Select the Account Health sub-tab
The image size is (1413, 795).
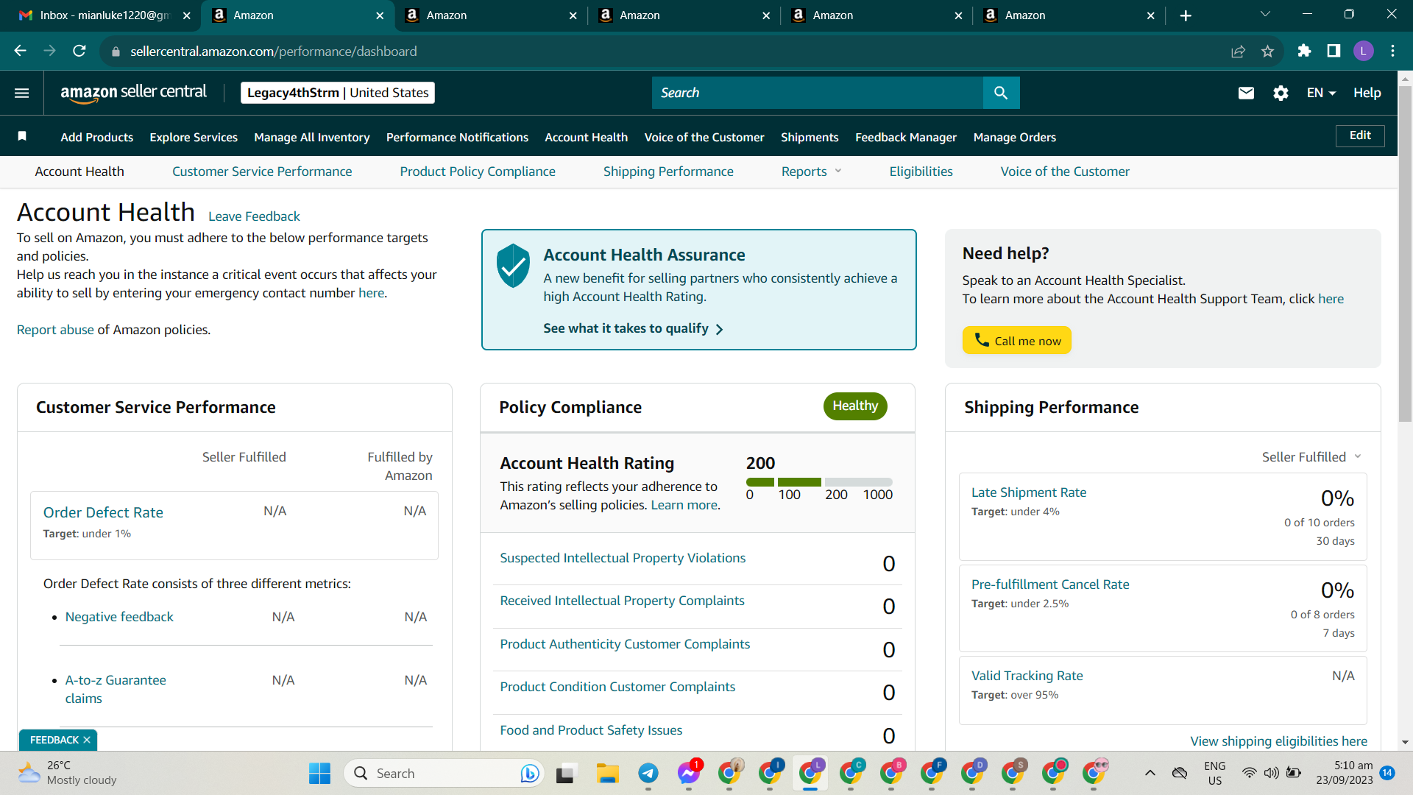click(79, 172)
